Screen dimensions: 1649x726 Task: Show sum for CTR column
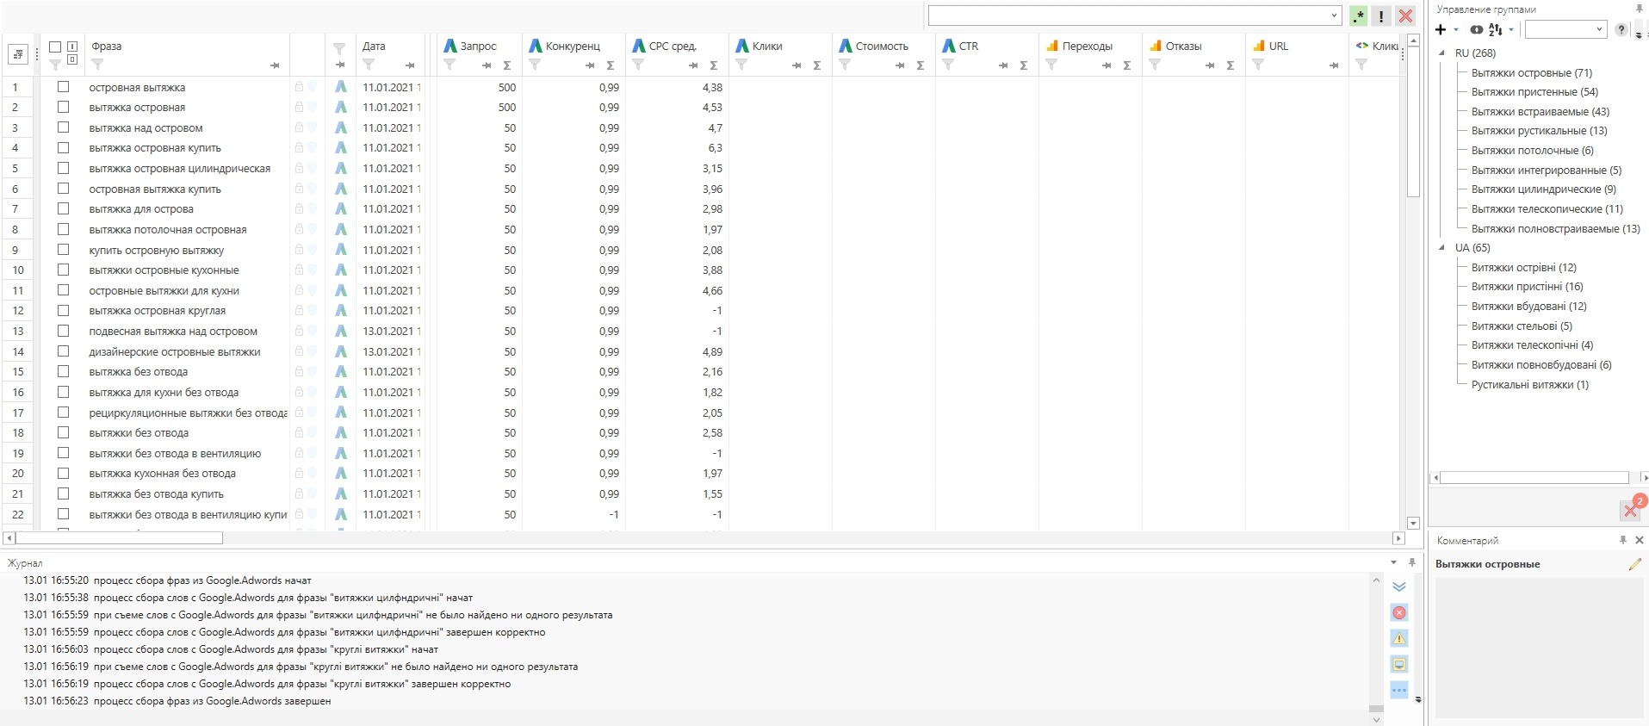pyautogui.click(x=1024, y=65)
